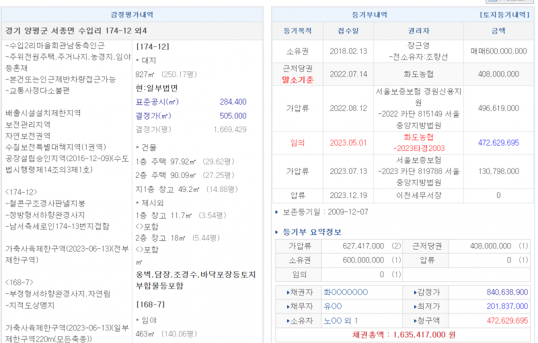Click the creditor name 화OOOOOOO
The image size is (538, 343).
(346, 292)
